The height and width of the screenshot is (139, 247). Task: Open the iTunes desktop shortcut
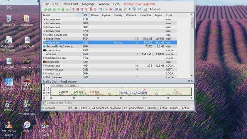point(27,127)
